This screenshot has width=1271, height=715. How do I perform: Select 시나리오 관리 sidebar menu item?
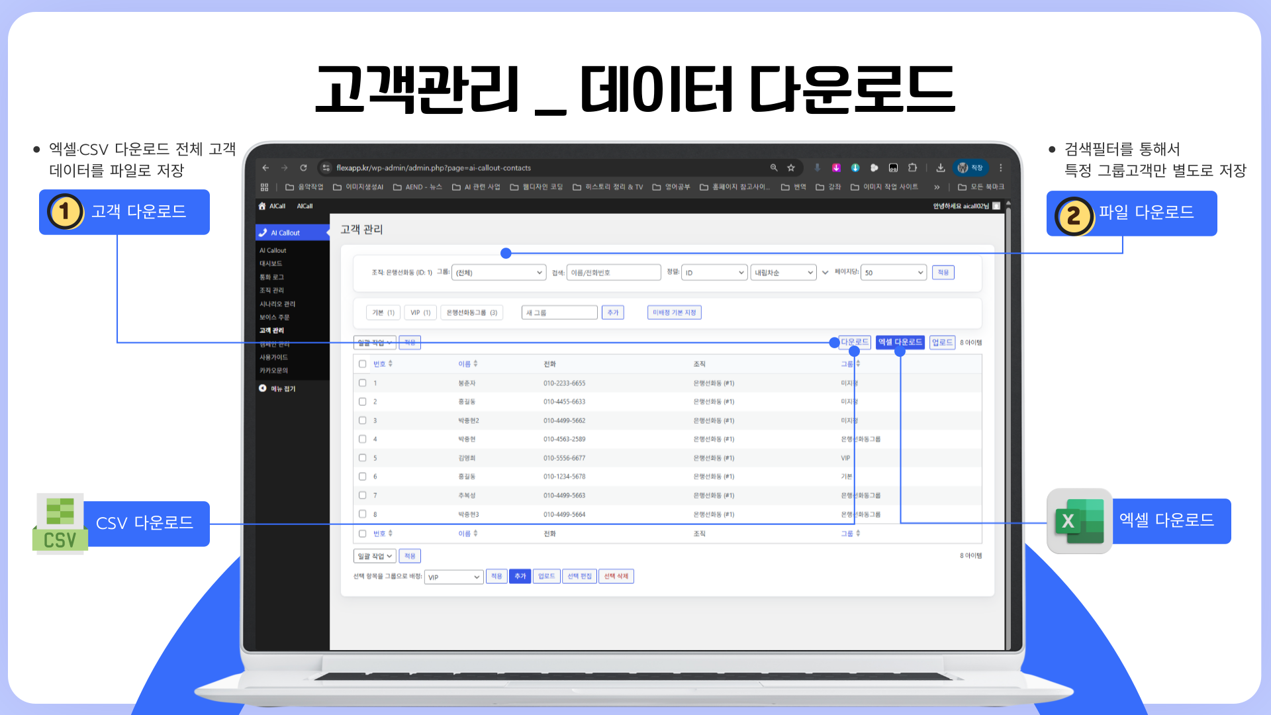click(277, 304)
